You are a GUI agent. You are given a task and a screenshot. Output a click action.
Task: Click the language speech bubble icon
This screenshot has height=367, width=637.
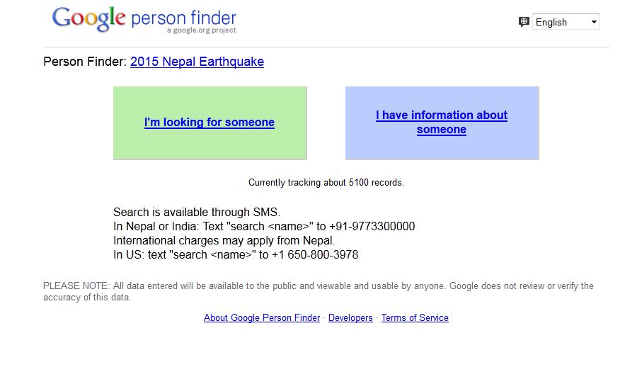coord(524,22)
